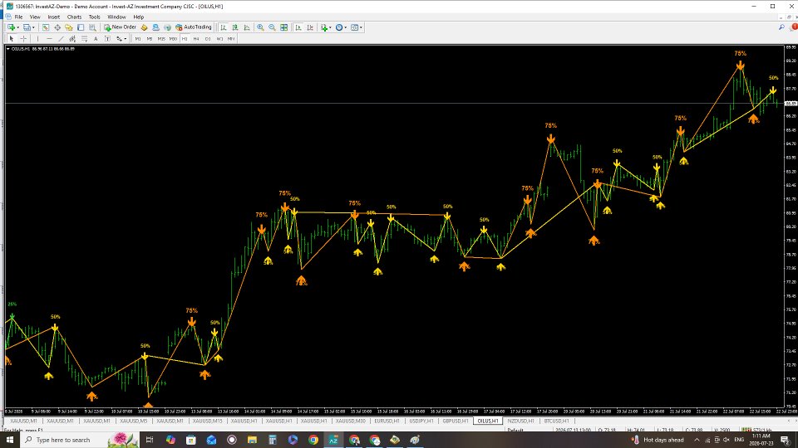This screenshot has width=798, height=448.
Task: Open the View menu
Action: pyautogui.click(x=35, y=17)
